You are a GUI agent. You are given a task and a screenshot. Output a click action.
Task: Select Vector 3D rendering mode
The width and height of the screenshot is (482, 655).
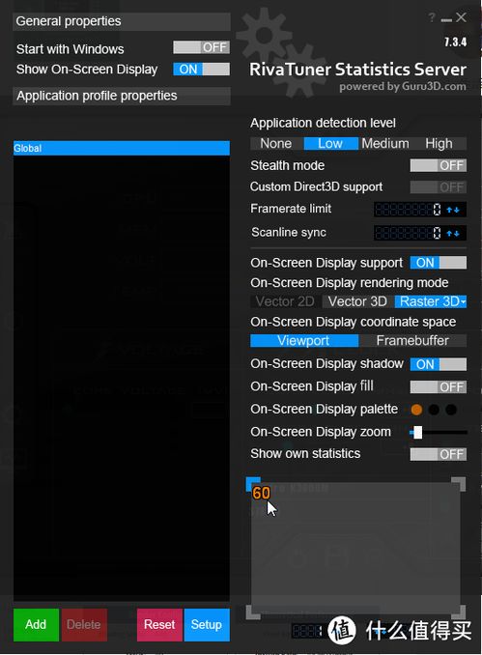coord(357,301)
